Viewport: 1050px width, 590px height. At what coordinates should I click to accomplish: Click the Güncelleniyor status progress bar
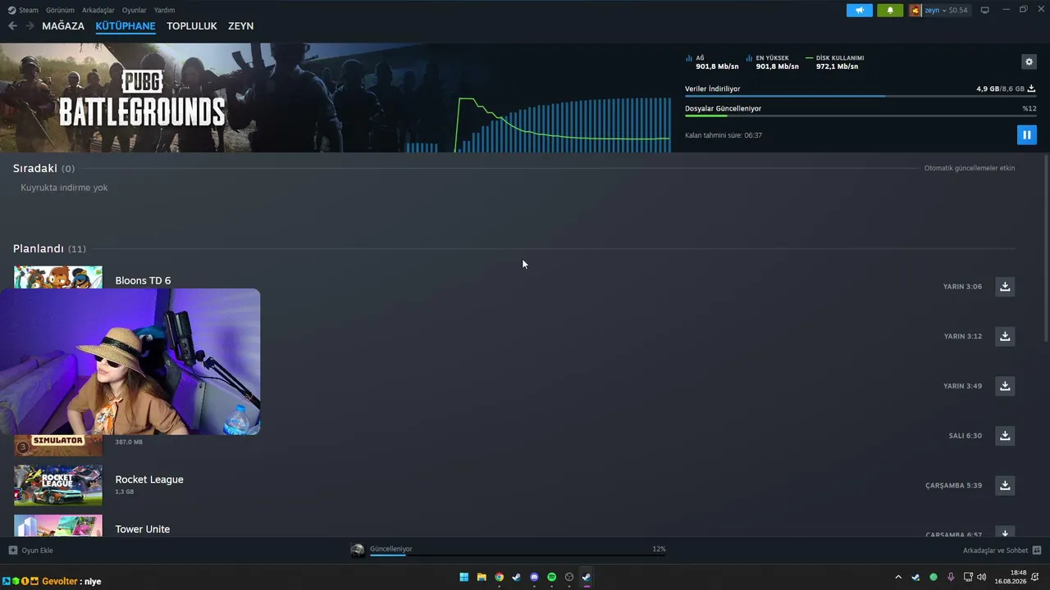coord(518,555)
